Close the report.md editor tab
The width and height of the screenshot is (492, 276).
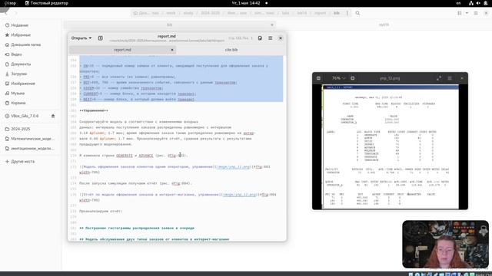(x=172, y=50)
